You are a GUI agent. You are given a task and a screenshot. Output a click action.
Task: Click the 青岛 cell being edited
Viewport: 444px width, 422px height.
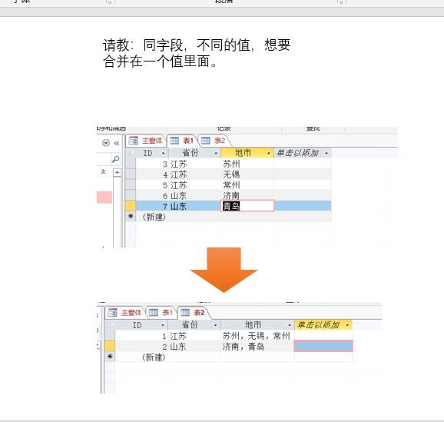point(247,206)
